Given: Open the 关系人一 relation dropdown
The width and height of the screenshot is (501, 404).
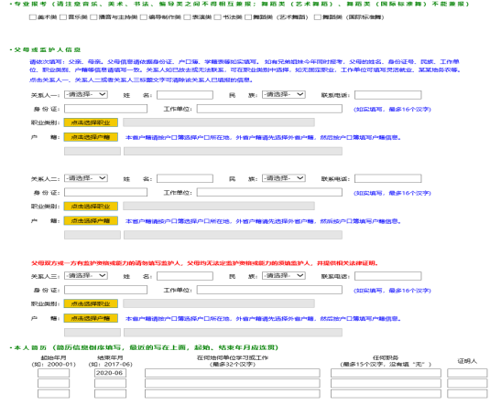Looking at the screenshot, I should click(86, 95).
